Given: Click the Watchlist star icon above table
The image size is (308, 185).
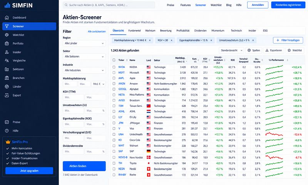Looking at the screenshot, I should point(289,50).
